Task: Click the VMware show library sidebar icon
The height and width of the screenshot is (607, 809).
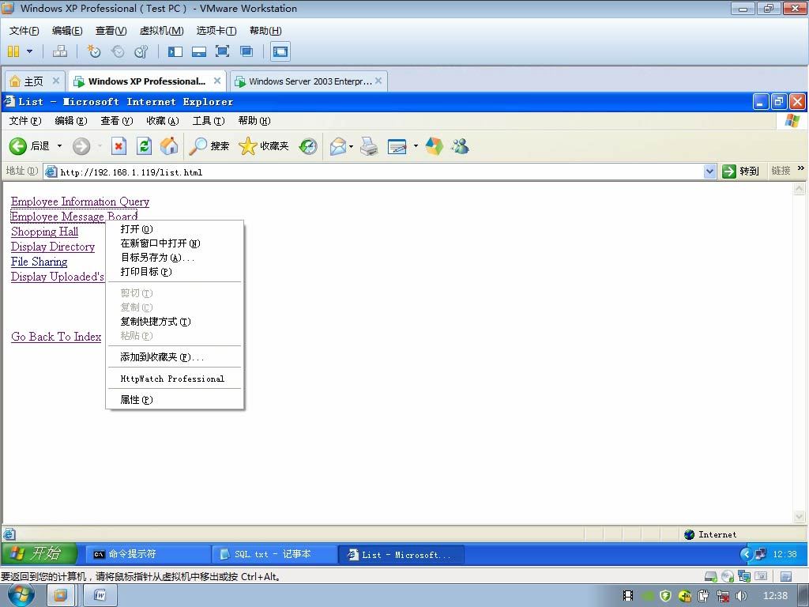Action: click(175, 51)
